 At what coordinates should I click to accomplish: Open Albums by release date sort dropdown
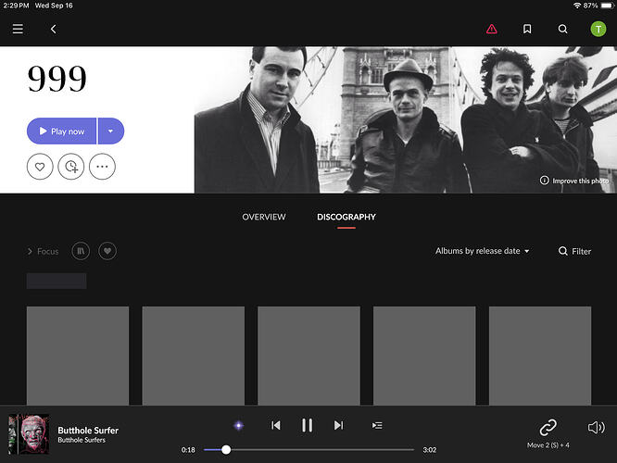[482, 251]
